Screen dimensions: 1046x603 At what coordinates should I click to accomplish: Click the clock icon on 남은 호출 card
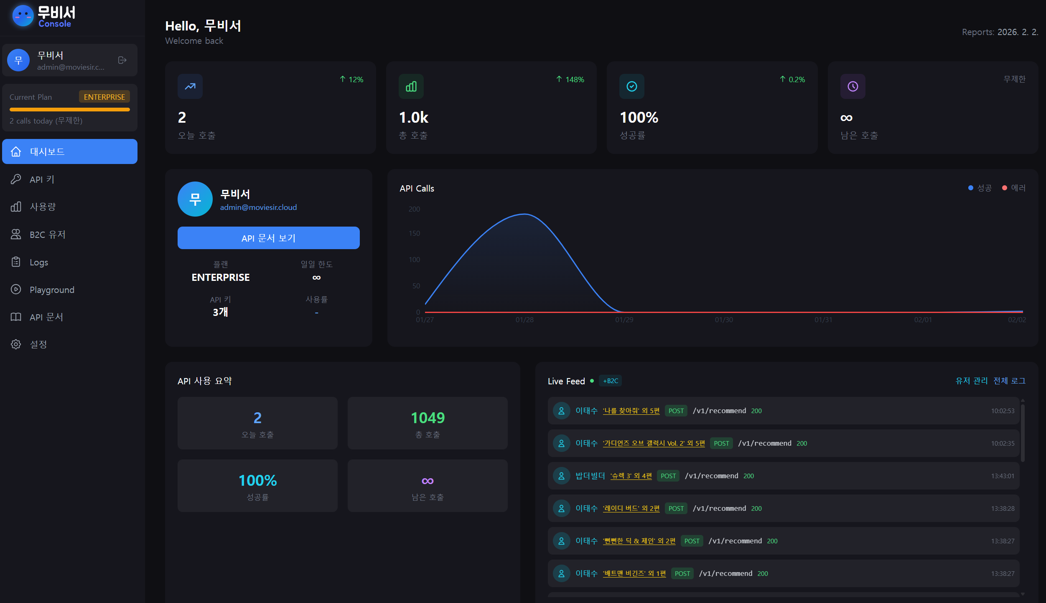[x=853, y=86]
